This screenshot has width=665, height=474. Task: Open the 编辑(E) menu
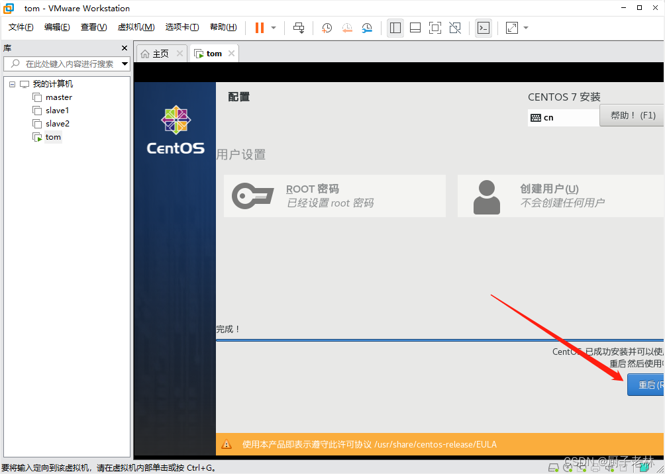pyautogui.click(x=57, y=27)
